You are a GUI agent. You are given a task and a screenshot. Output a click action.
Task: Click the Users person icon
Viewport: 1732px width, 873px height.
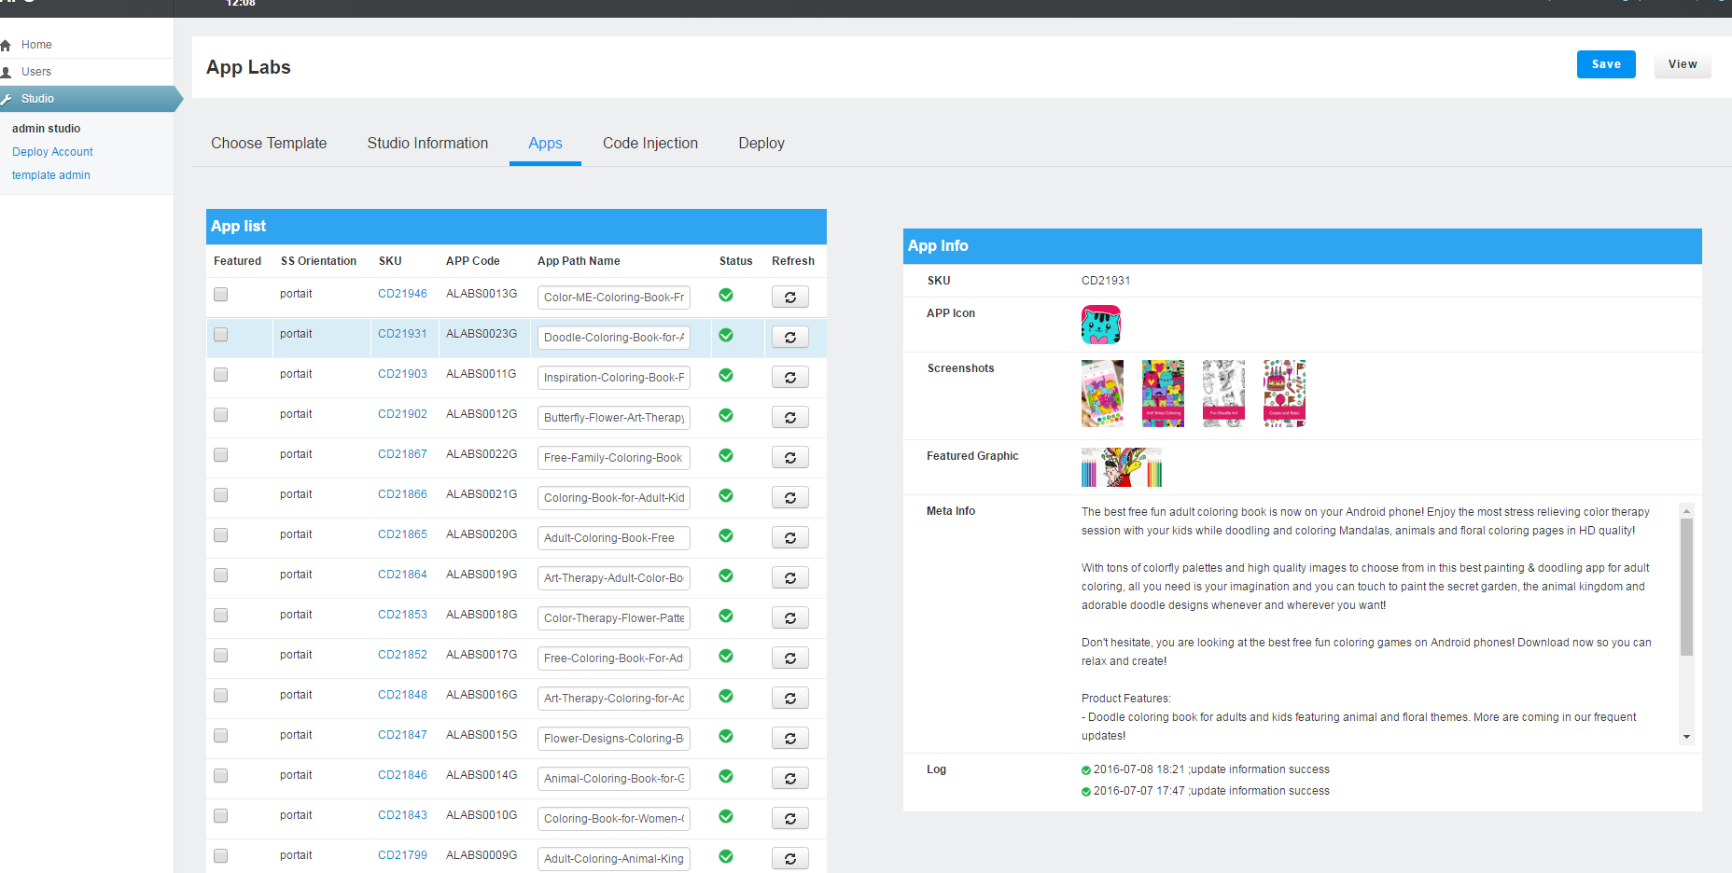[x=6, y=72]
